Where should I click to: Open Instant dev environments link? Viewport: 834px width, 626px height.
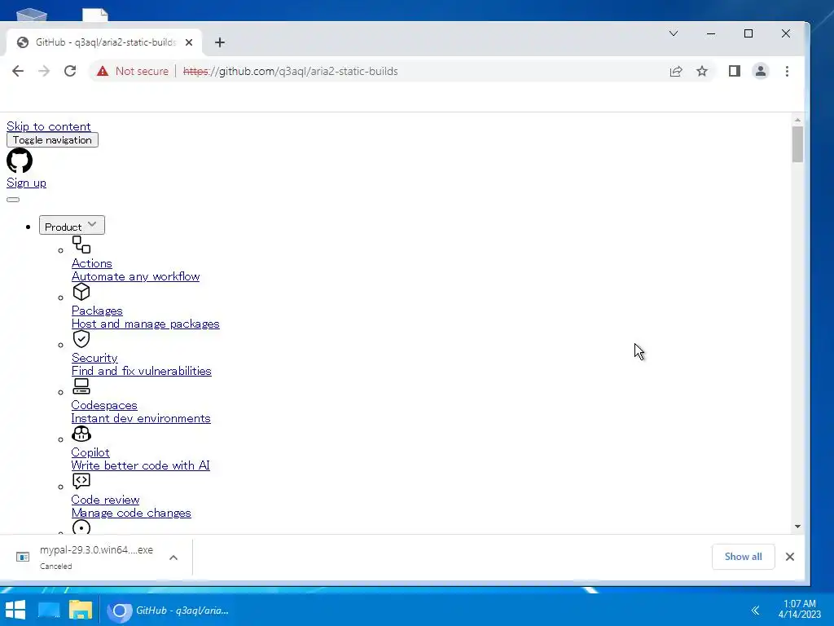click(x=141, y=418)
